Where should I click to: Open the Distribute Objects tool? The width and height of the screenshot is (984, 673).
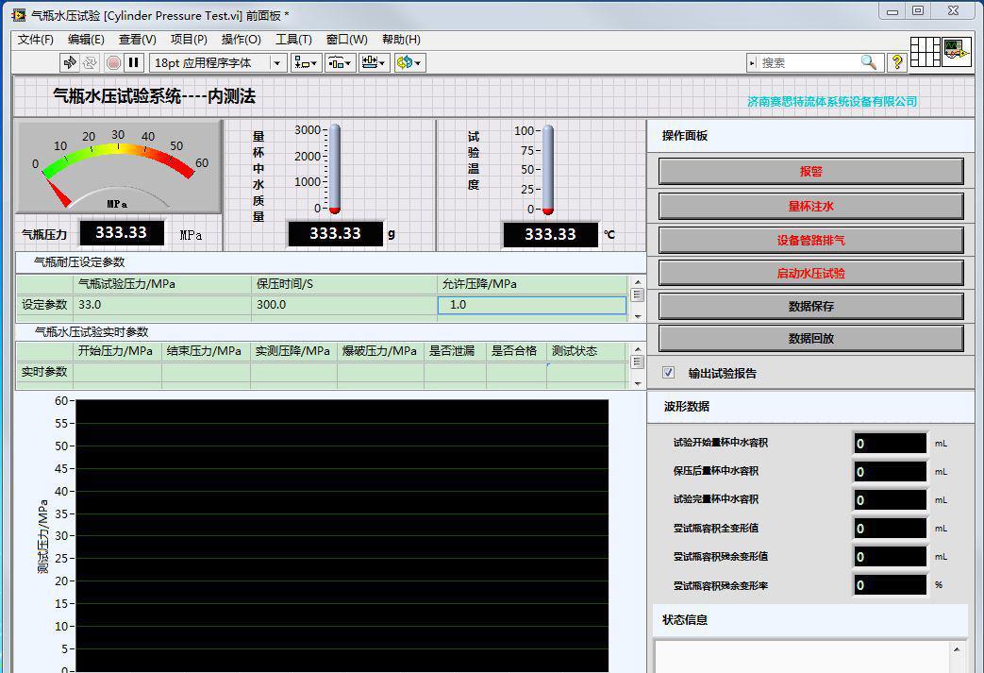point(341,63)
